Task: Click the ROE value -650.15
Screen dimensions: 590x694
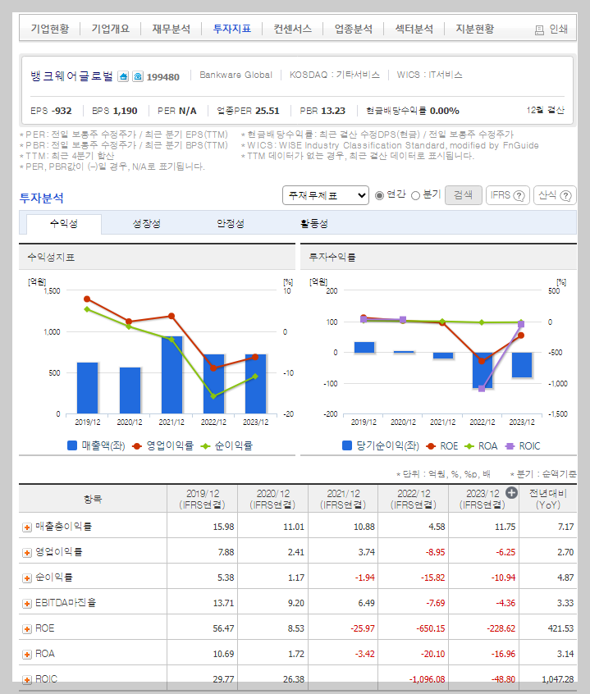Action: (430, 628)
